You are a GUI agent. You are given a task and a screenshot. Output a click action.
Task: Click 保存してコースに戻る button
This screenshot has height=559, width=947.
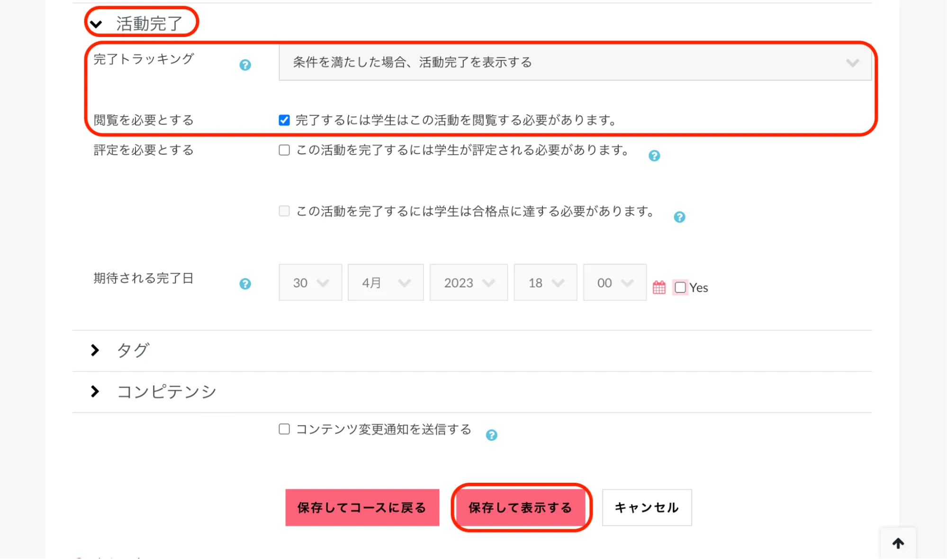point(362,507)
